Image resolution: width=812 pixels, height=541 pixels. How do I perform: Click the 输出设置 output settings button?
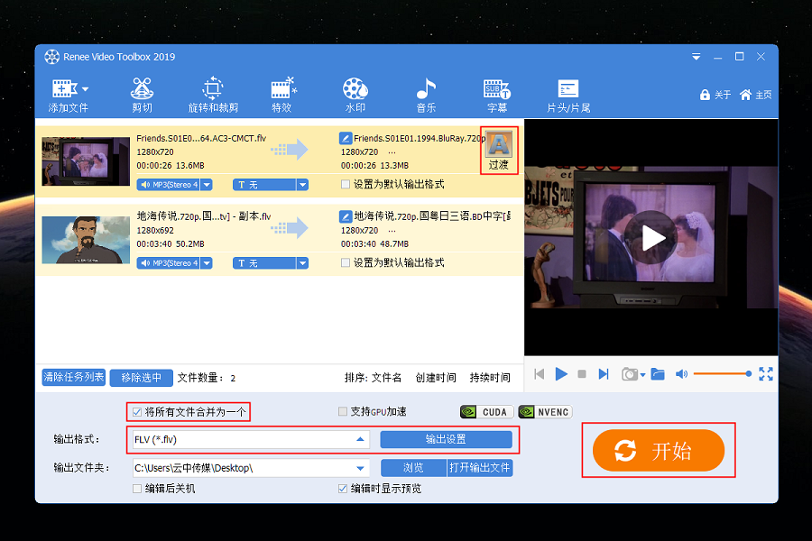click(x=446, y=440)
